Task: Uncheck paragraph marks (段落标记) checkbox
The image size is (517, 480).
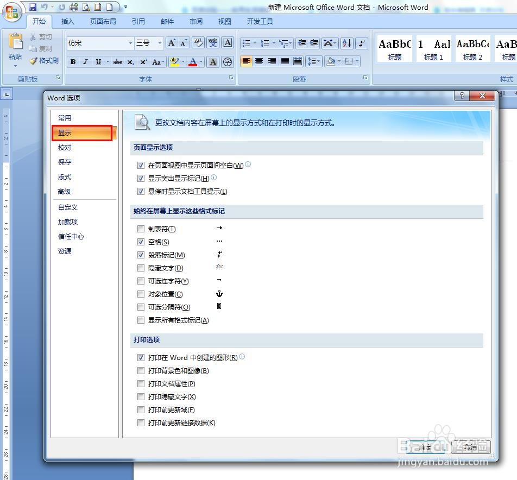Action: tap(141, 255)
